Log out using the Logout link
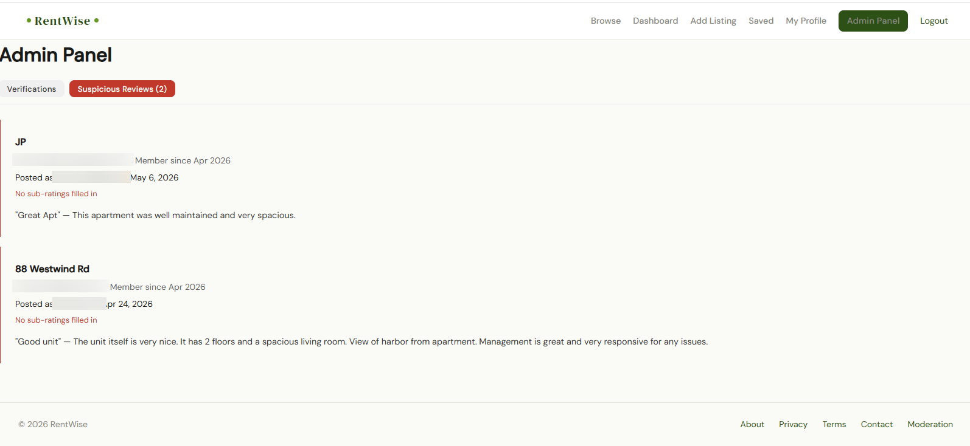The height and width of the screenshot is (446, 970). pos(933,21)
